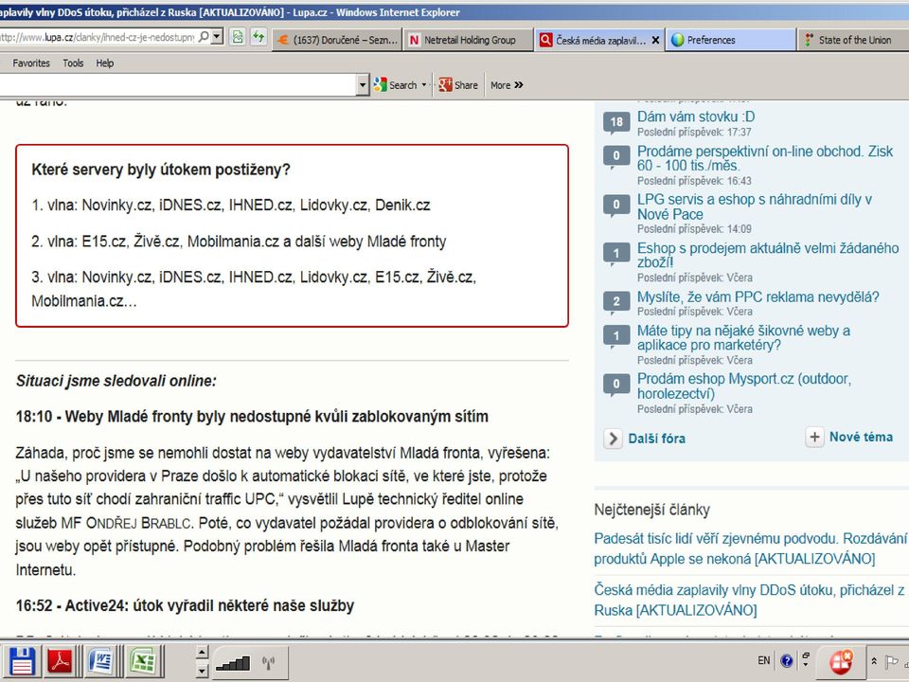
Task: Click reply bubble beside Eshop s prodejem thread
Action: (616, 254)
